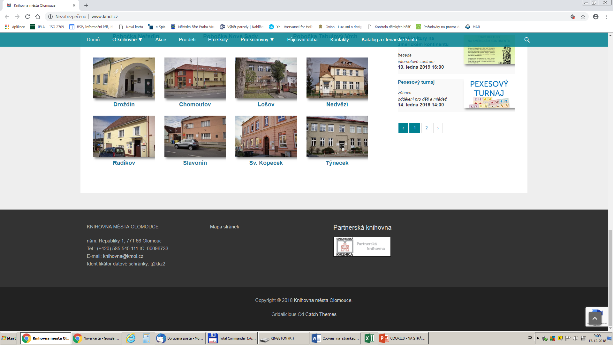Open Excel from the taskbar
This screenshot has height=345, width=613.
pyautogui.click(x=369, y=338)
